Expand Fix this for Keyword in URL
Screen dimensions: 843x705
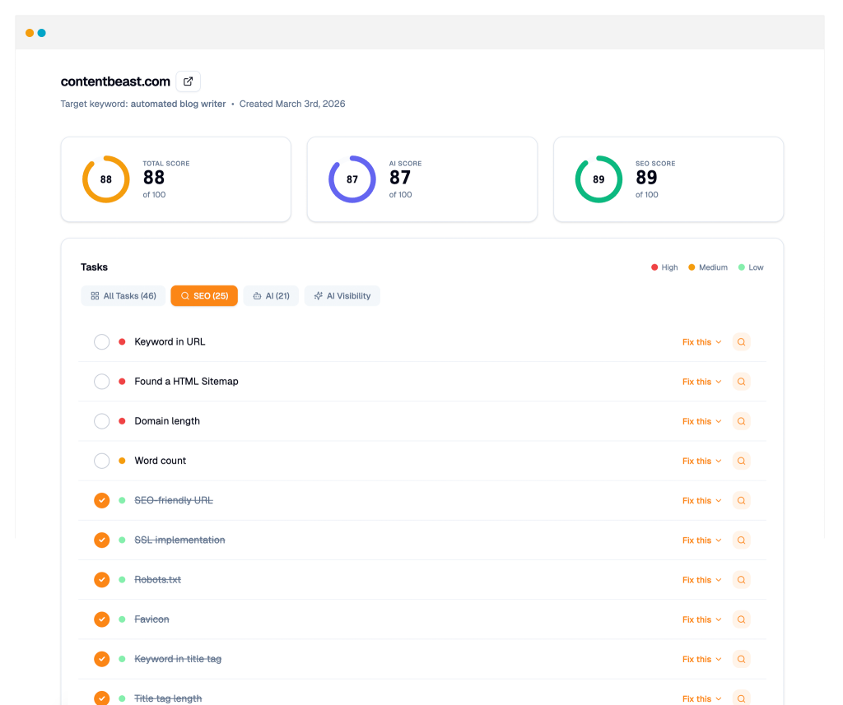coord(701,342)
